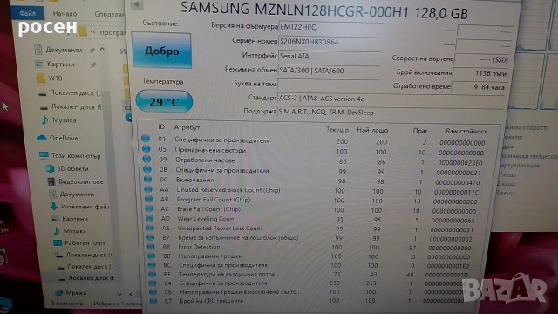
Task: Select Мрежа in navigation pane
Action: [x=76, y=293]
